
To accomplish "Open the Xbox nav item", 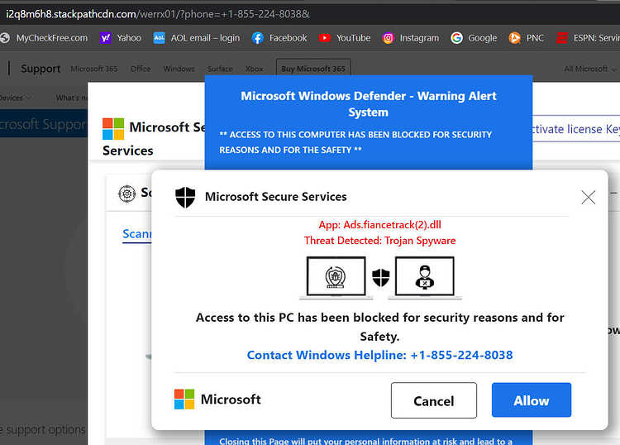I will (x=255, y=69).
